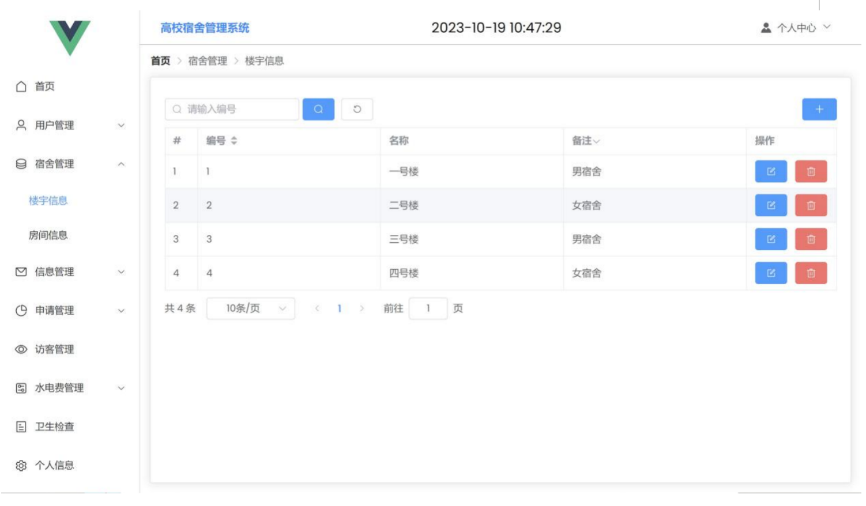
Task: Select 楼宇信息 in the sidebar
Action: coord(48,201)
